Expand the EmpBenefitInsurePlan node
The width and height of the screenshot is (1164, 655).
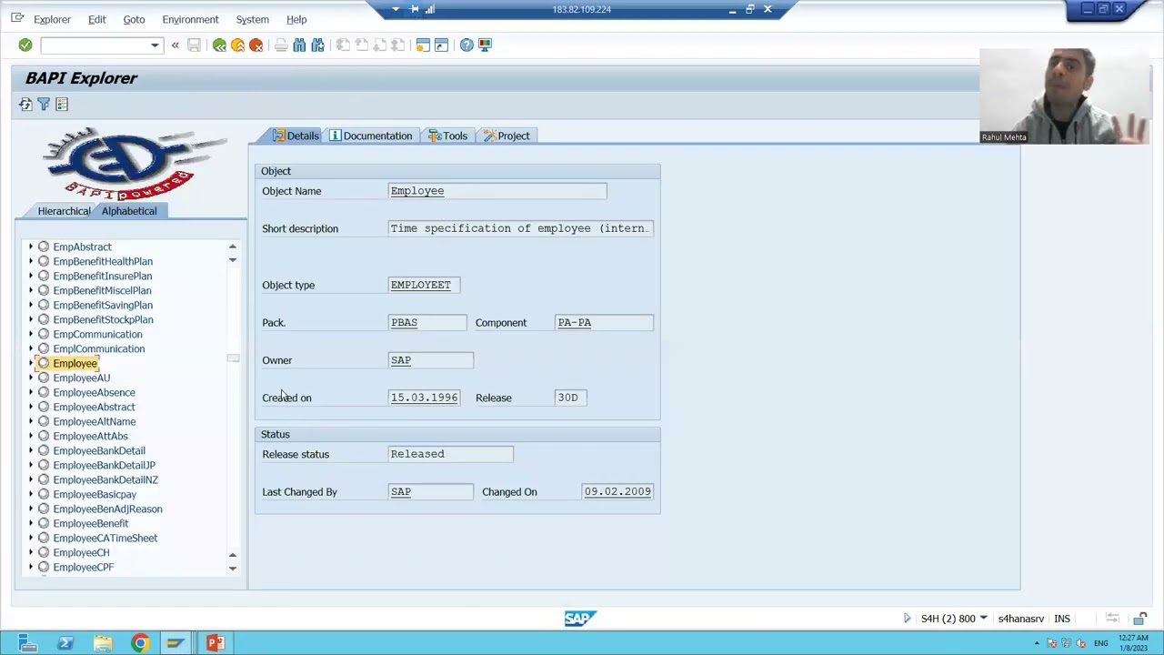[31, 276]
